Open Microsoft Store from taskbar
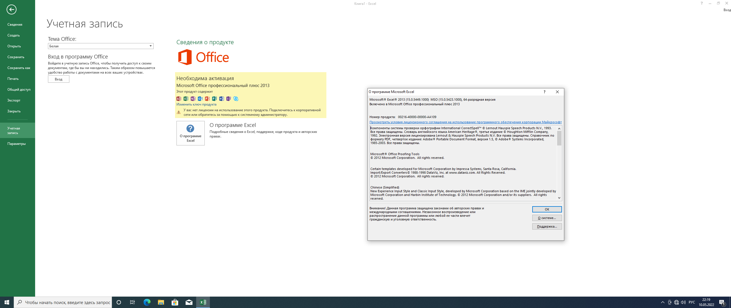 pyautogui.click(x=175, y=302)
